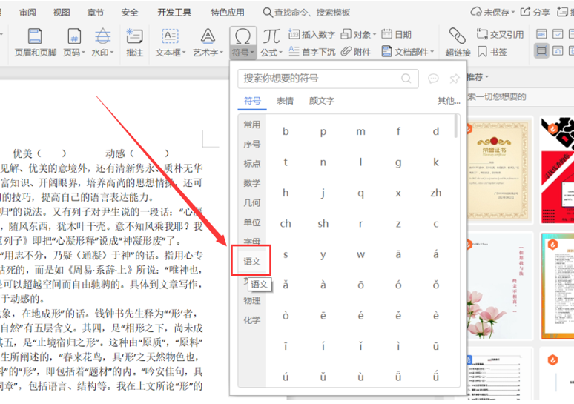Screen dimensions: 574x404
Task: Click the highlighted frame icon in ribbon
Action: 541,50
